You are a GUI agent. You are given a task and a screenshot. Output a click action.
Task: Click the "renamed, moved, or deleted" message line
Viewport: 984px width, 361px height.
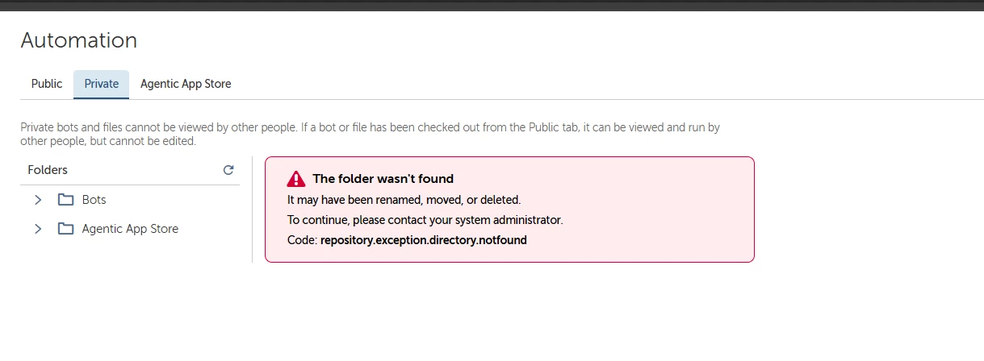click(404, 199)
